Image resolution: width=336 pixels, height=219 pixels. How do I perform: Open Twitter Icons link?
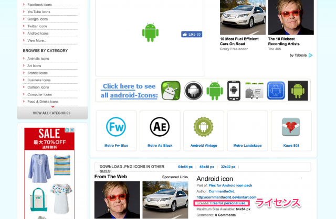37,26
